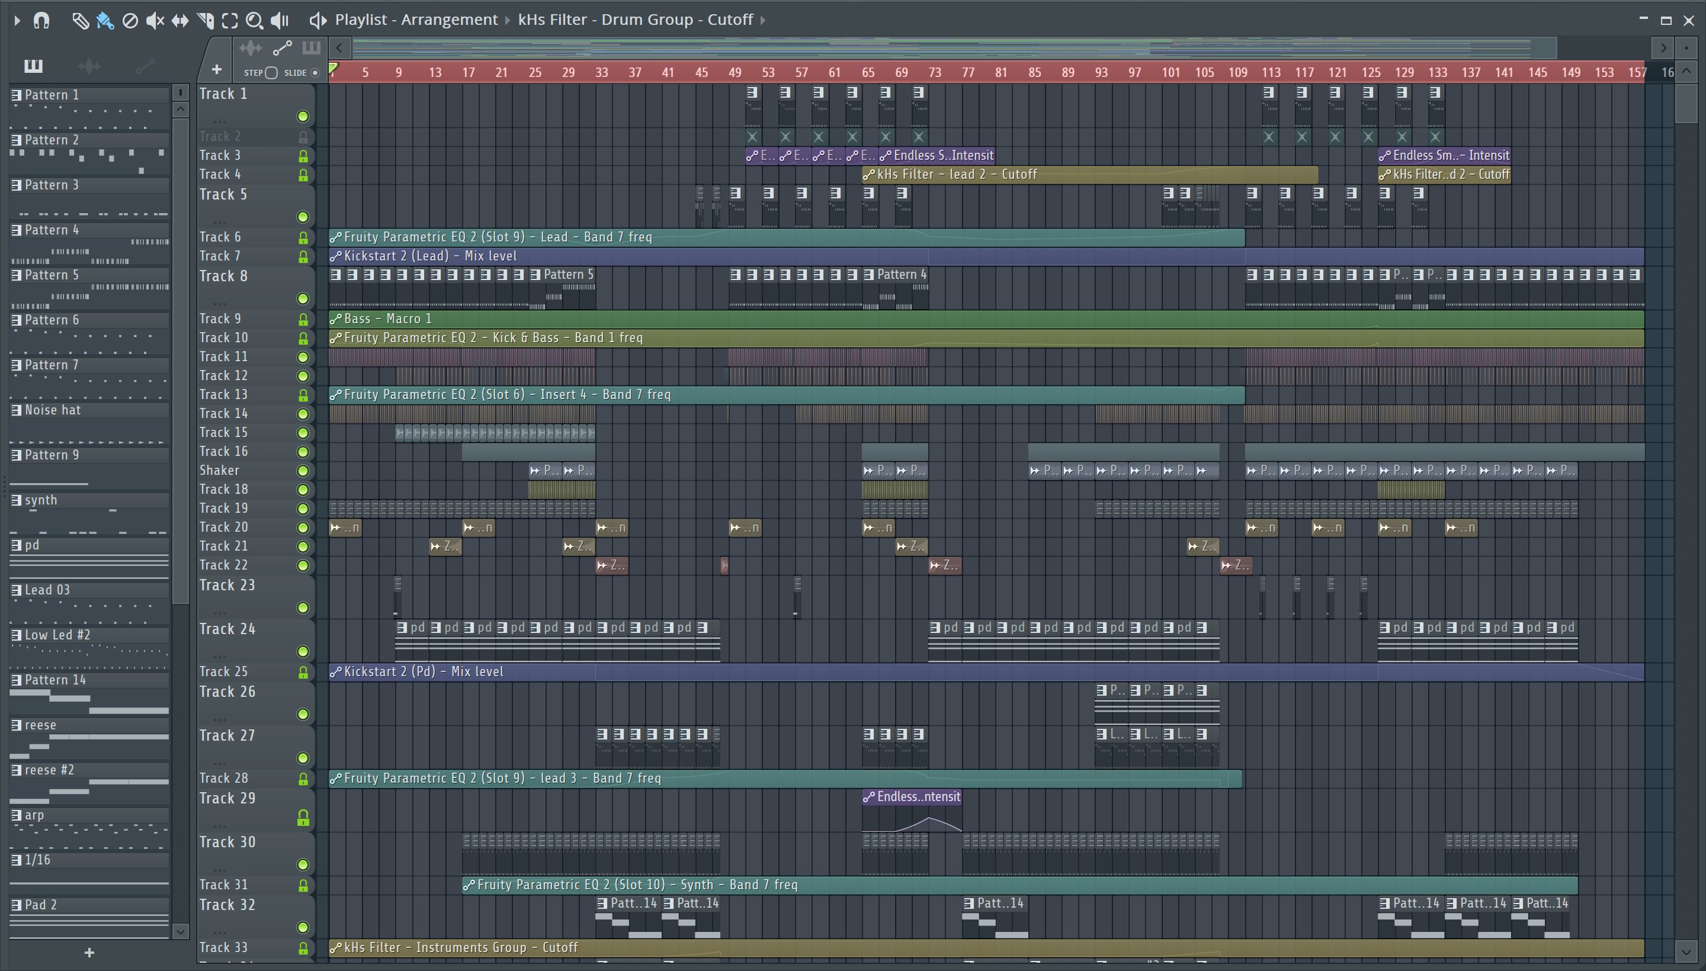
Task: Open the timeline options dot button
Action: click(1686, 48)
